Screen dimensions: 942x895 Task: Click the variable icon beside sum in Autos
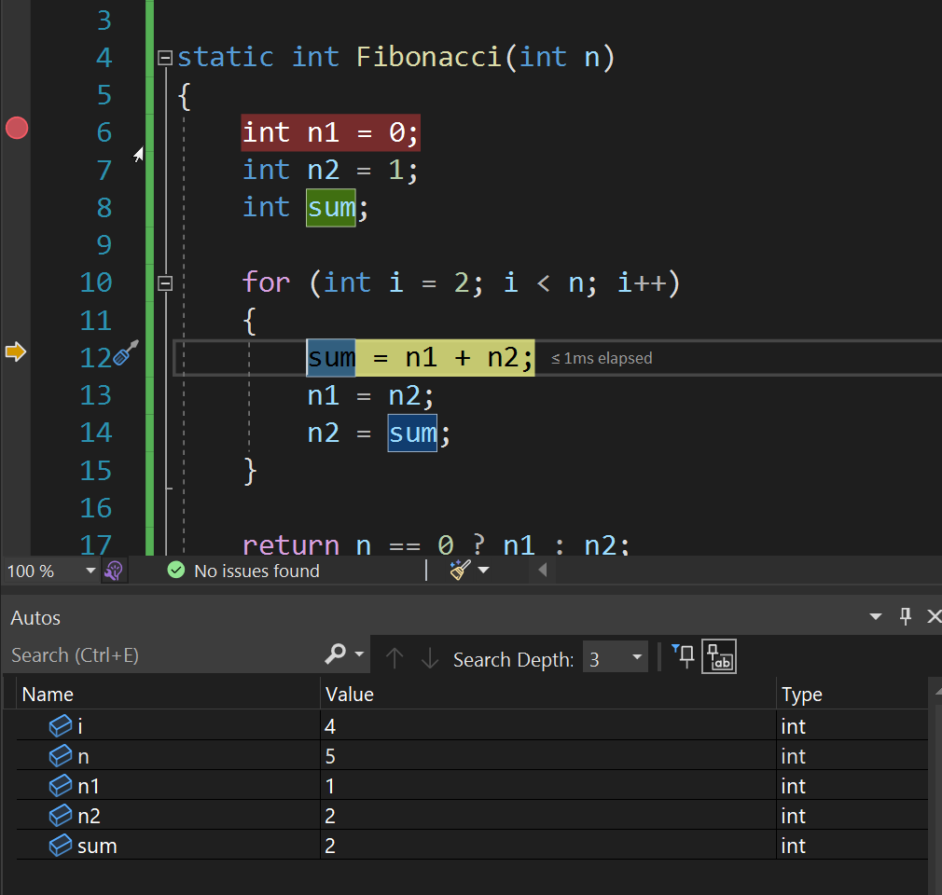click(60, 846)
